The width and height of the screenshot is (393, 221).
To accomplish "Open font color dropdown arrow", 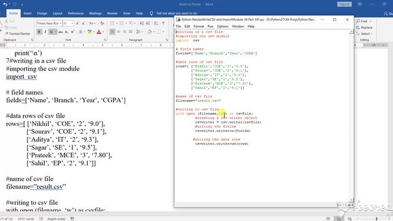I will [x=103, y=32].
